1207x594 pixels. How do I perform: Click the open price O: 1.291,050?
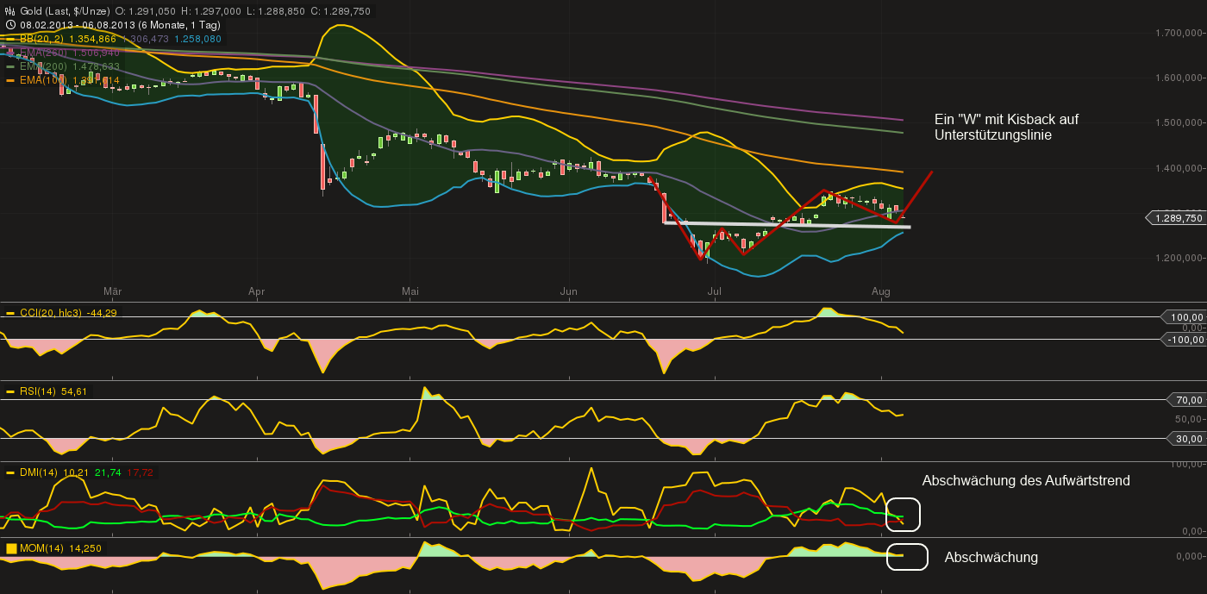[147, 11]
